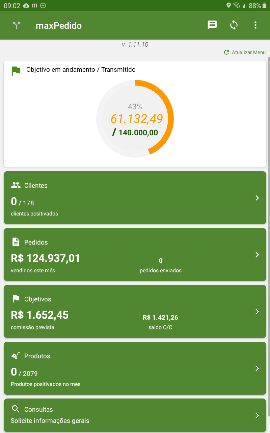
Task: Tap the green flag icon on goal card
Action: (16, 71)
